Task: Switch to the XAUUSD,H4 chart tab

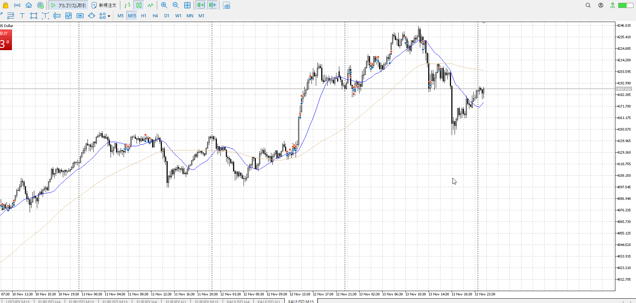Action: point(238,301)
